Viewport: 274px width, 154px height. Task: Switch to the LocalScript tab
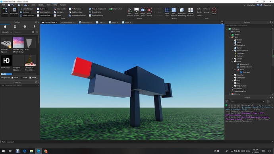(85, 23)
